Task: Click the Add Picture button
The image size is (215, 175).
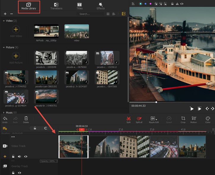Action: (x=16, y=56)
